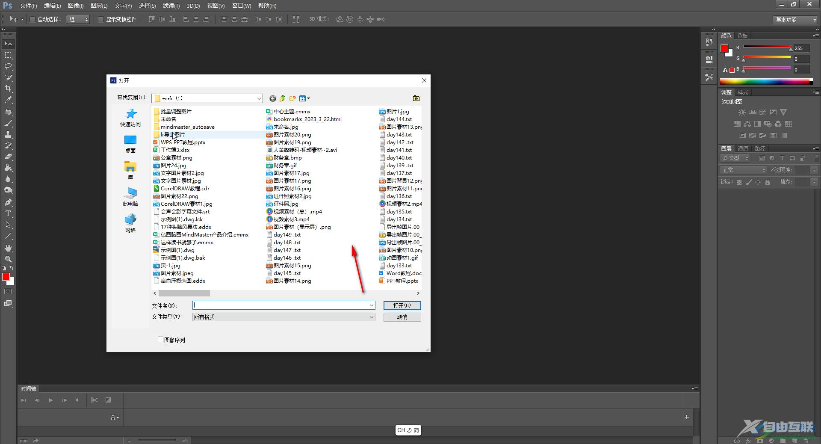Select the Move tool in toolbar
The height and width of the screenshot is (444, 821).
pos(8,44)
